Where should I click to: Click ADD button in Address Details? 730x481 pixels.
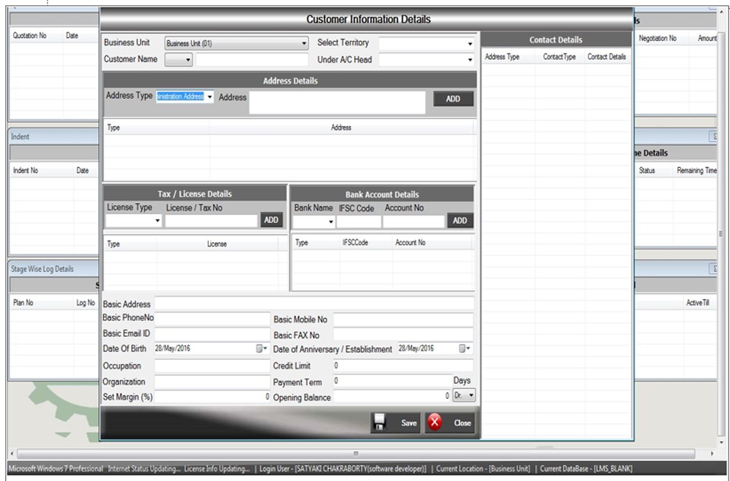click(453, 99)
